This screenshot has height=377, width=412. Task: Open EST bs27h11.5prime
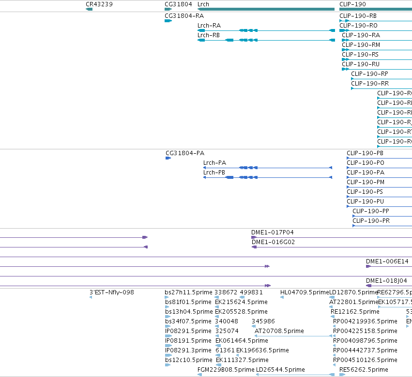pos(188,292)
